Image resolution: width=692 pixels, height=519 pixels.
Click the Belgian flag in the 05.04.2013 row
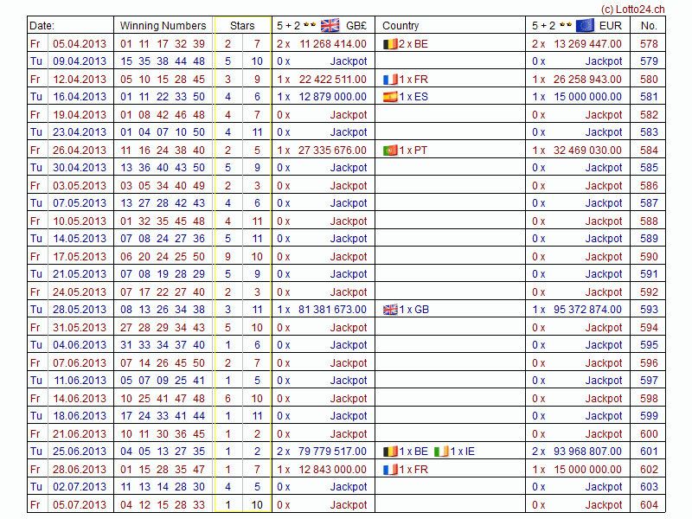tap(389, 43)
